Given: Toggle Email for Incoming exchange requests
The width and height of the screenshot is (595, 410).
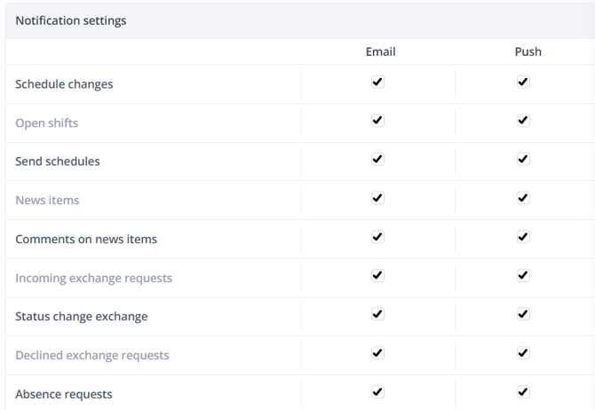Looking at the screenshot, I should point(377,275).
